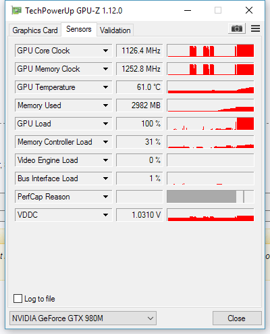Screen dimensions: 270x334
Task: Open the NVIDIA GeForce GTX 980M selector
Action: (x=83, y=318)
